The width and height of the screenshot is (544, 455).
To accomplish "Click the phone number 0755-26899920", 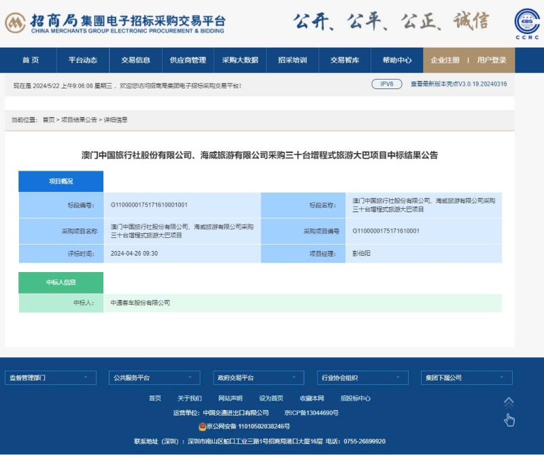I will pos(364,441).
